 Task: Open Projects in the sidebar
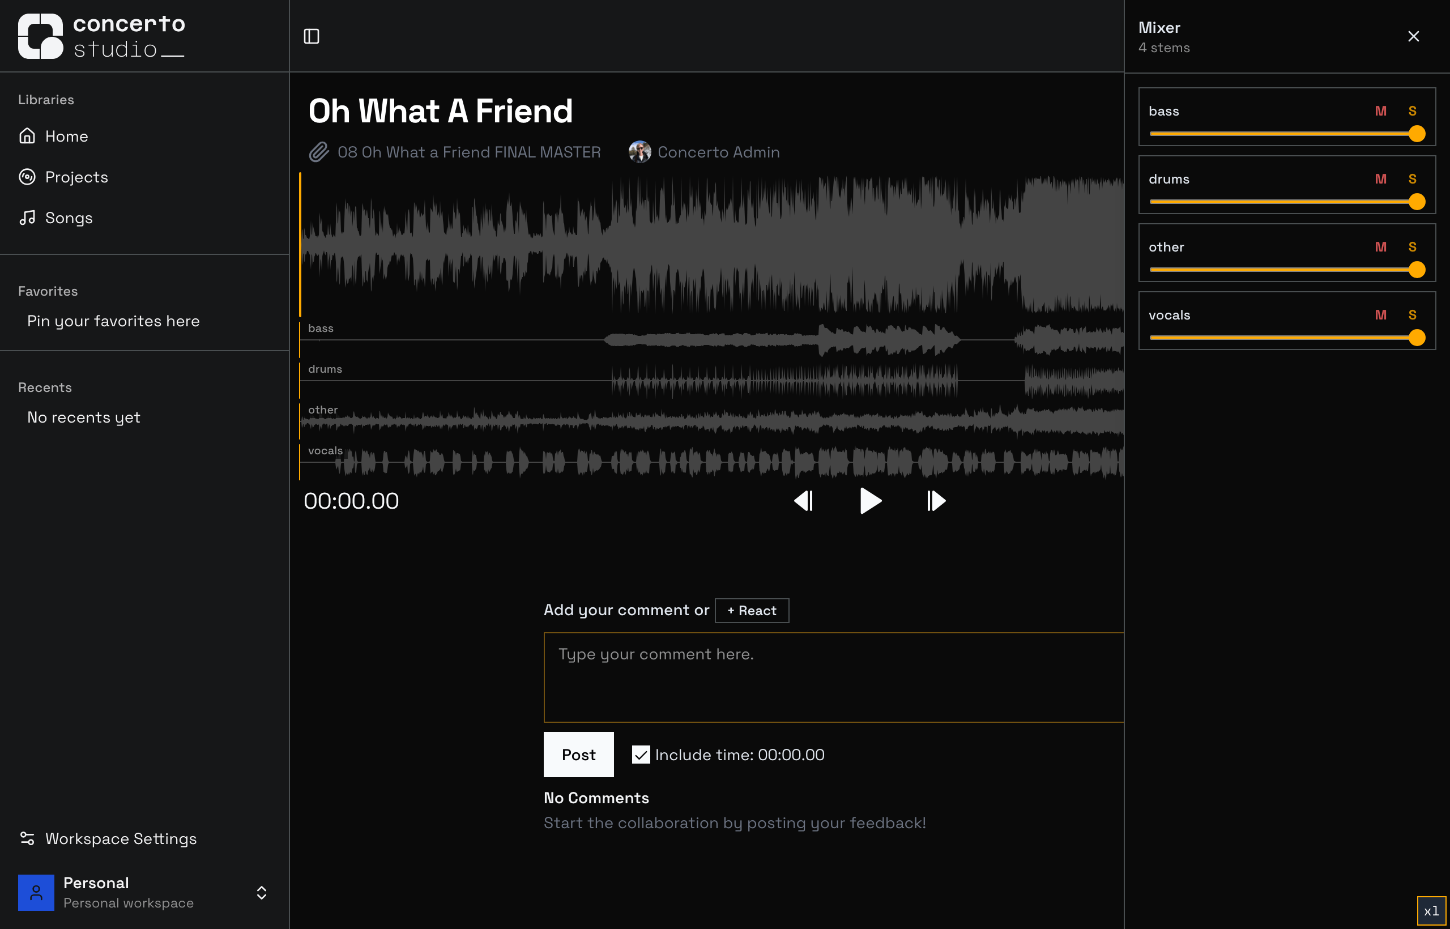(x=144, y=177)
